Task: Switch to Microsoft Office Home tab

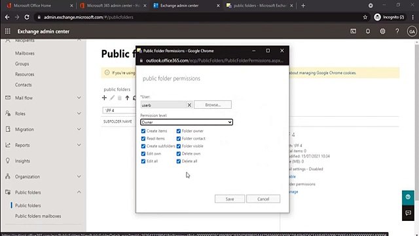Action: pyautogui.click(x=39, y=6)
